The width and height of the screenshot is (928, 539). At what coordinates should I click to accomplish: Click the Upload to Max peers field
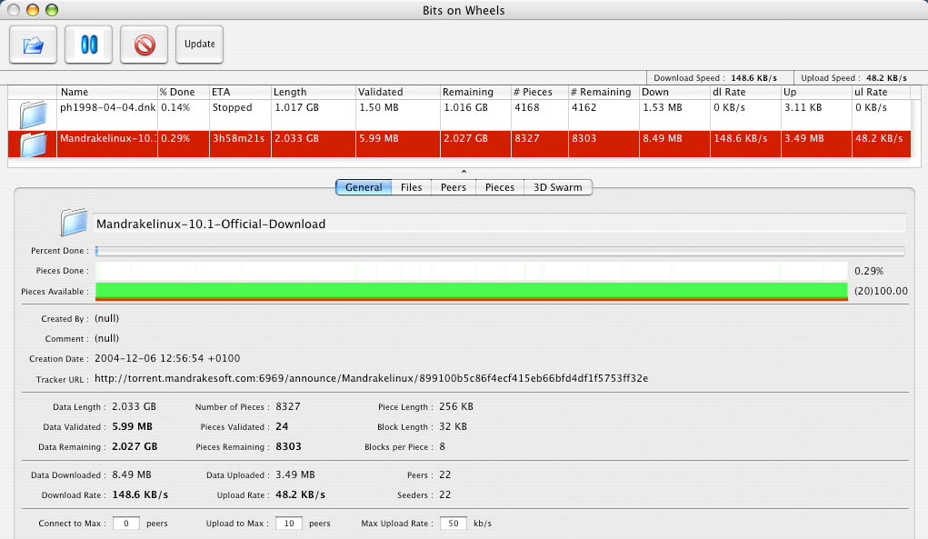point(289,523)
